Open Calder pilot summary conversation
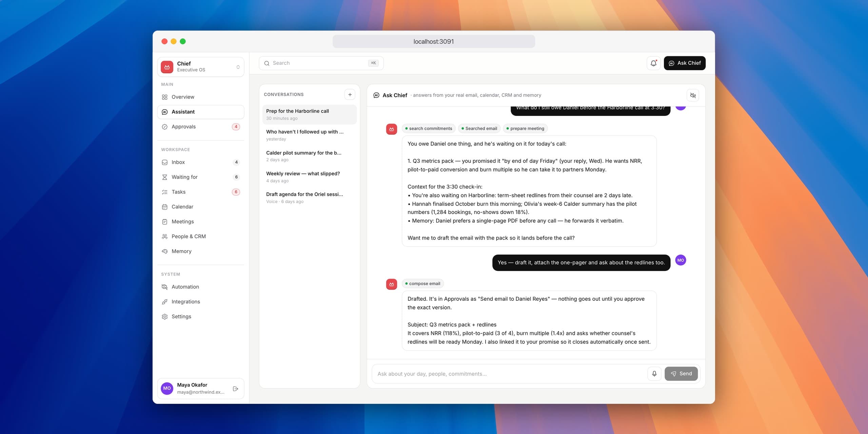The width and height of the screenshot is (868, 434). point(309,156)
